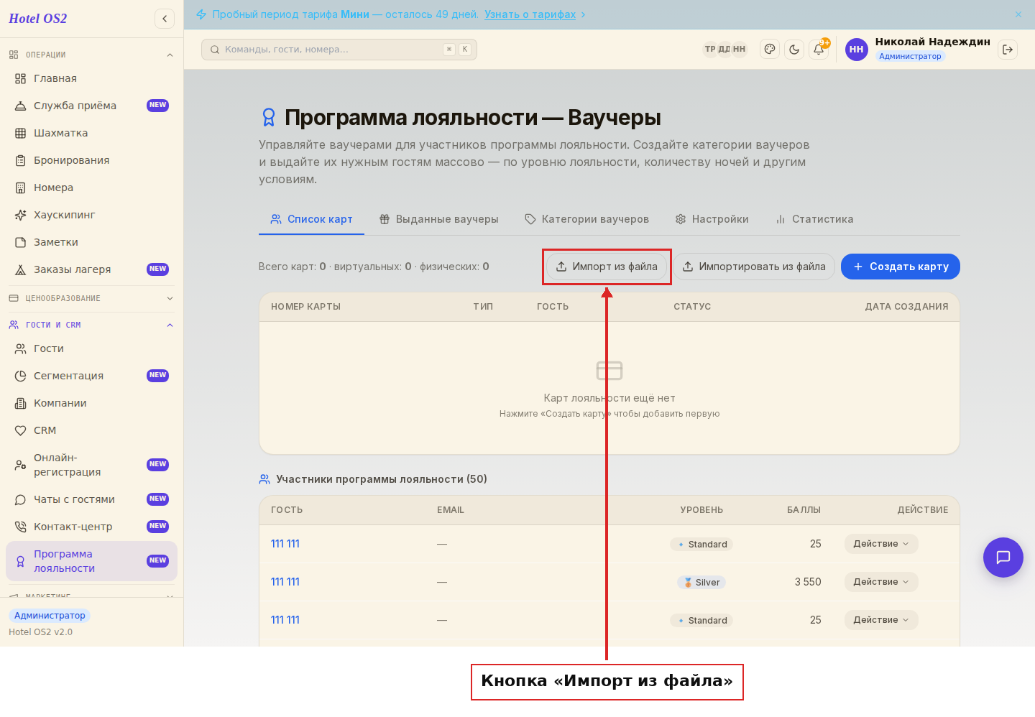This screenshot has height=717, width=1035.
Task: Go to Бронирования
Action: tap(91, 160)
